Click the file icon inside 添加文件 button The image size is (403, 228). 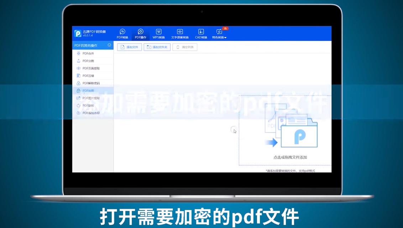(x=122, y=47)
